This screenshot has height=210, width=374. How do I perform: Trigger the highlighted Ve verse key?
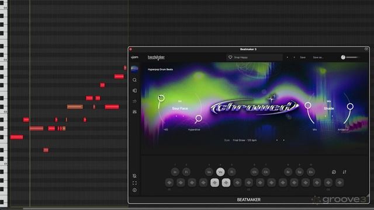[220, 172]
